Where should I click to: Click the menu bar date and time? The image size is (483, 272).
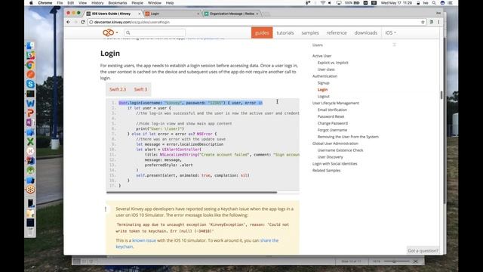[396, 3]
